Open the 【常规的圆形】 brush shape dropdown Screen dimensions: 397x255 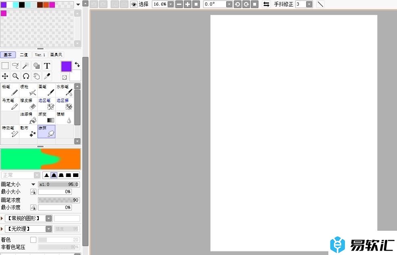pos(49,218)
